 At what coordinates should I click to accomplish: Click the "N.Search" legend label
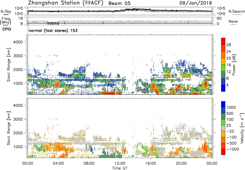click(237, 11)
